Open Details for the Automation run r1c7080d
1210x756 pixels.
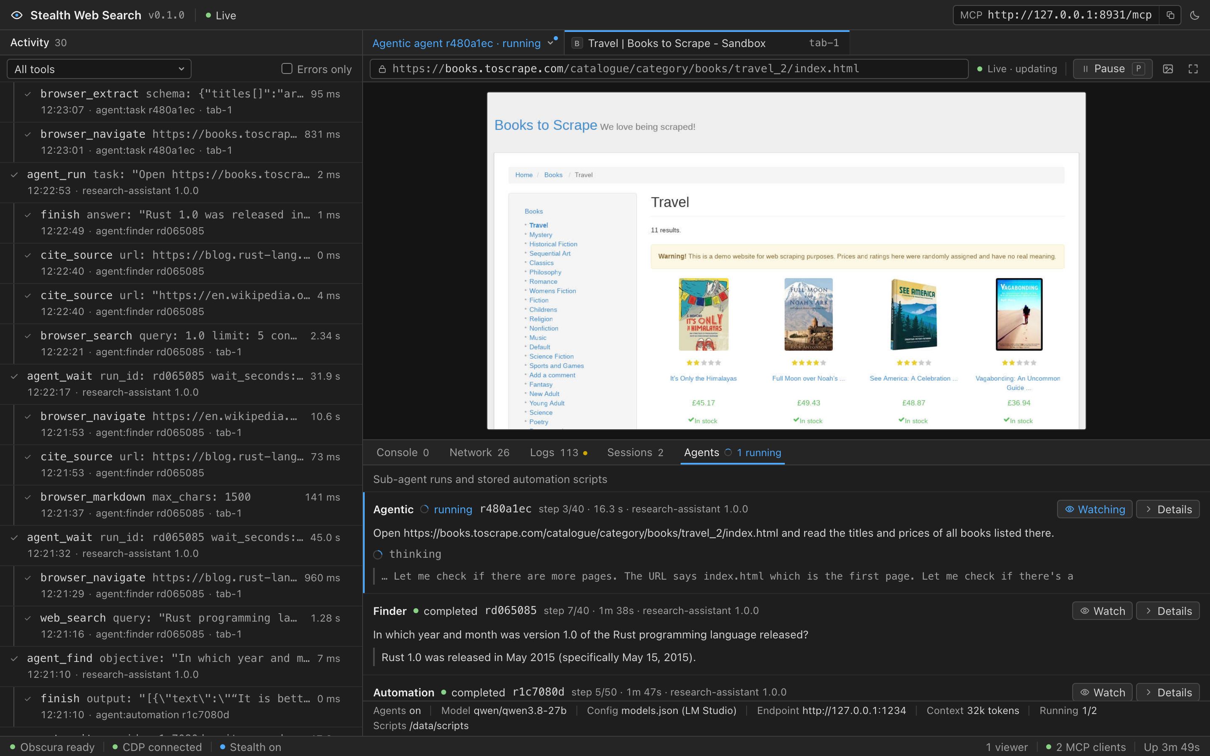pos(1168,692)
